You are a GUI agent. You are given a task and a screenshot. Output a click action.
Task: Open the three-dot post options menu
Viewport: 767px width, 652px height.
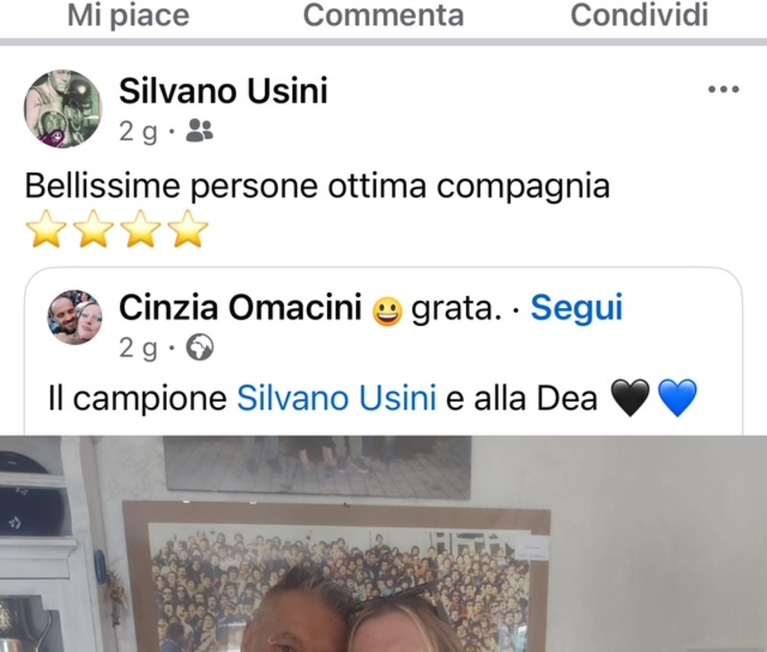pos(724,89)
